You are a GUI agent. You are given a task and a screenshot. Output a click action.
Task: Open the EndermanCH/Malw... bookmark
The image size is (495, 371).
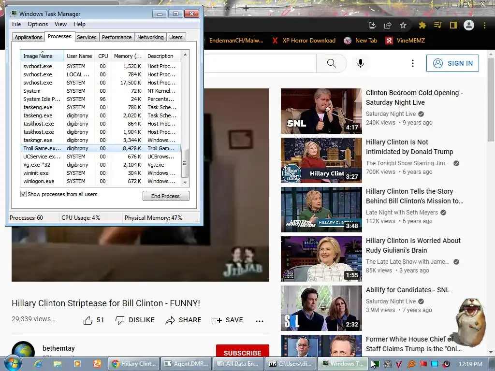click(236, 41)
